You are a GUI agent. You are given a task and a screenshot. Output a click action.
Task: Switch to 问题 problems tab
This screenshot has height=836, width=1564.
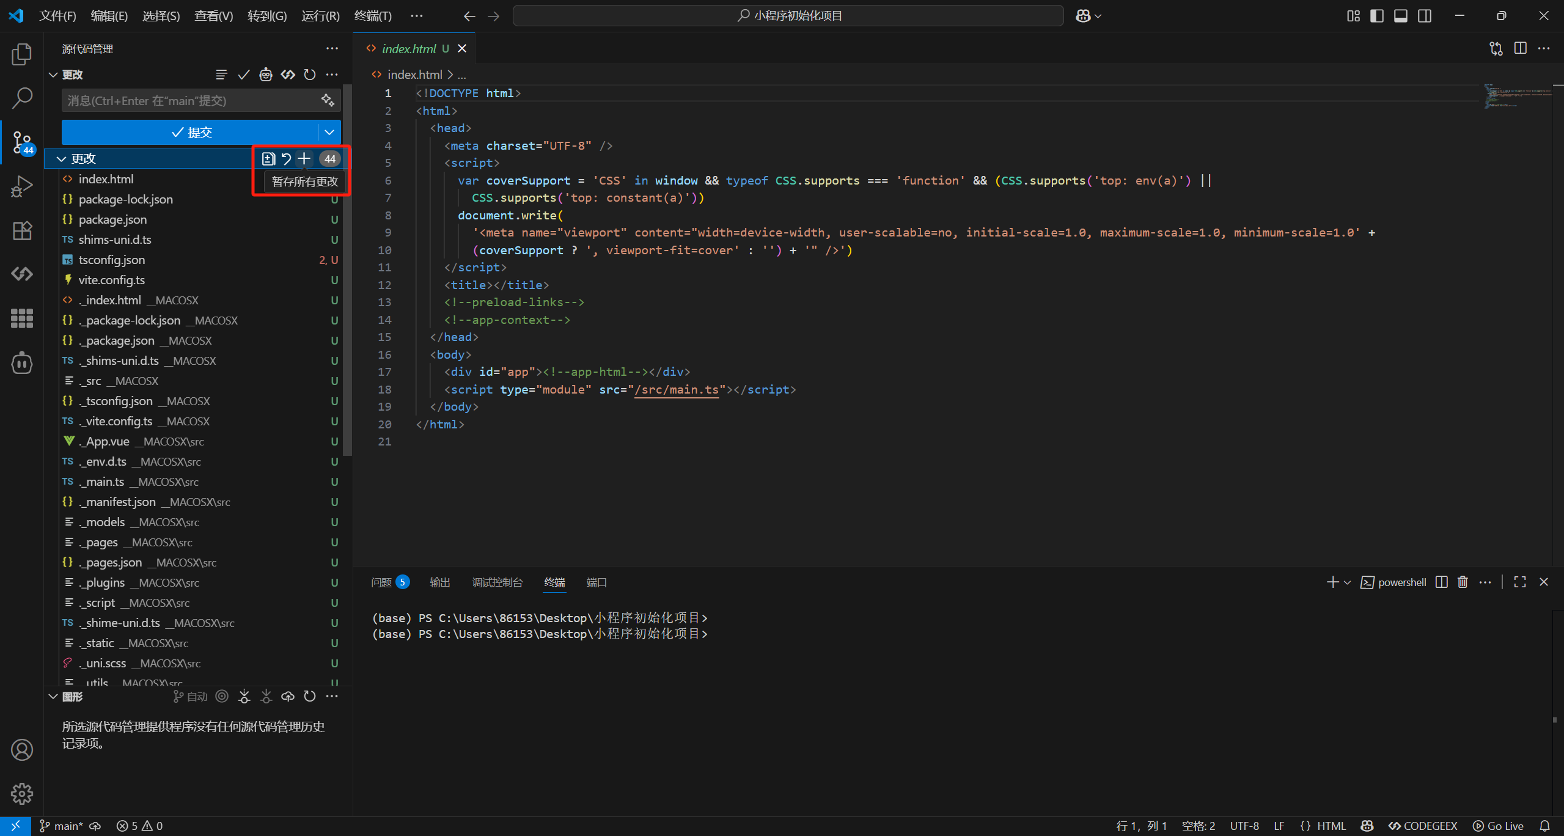pos(390,582)
